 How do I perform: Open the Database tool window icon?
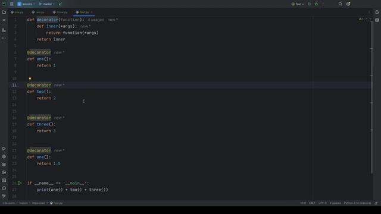click(x=377, y=20)
